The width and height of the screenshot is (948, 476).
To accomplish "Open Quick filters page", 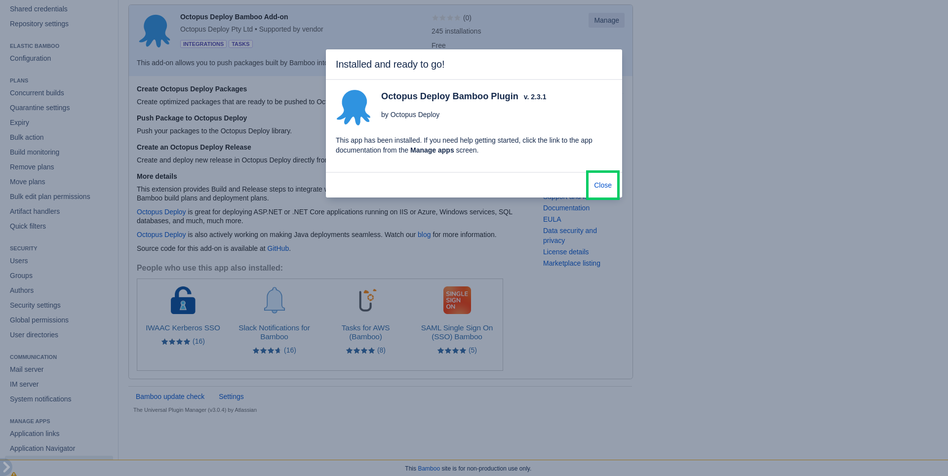I will point(28,226).
